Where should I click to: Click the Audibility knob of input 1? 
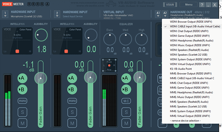(x=41, y=35)
